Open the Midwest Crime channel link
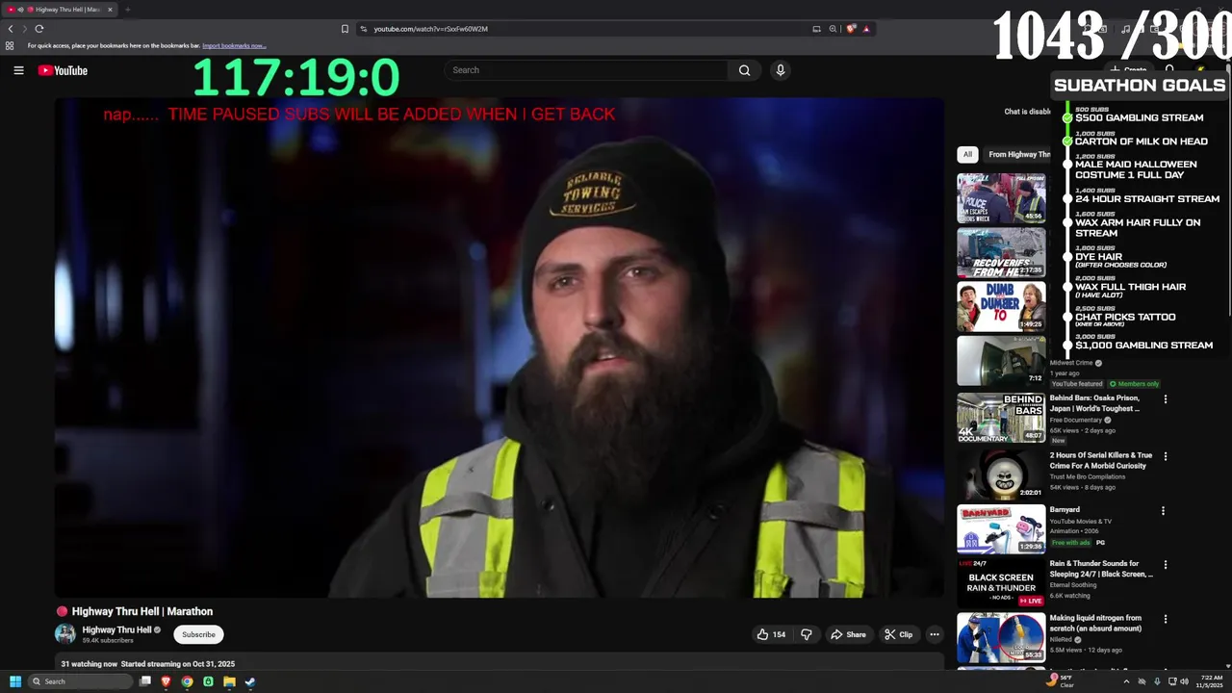Image resolution: width=1232 pixels, height=693 pixels. (x=1071, y=363)
